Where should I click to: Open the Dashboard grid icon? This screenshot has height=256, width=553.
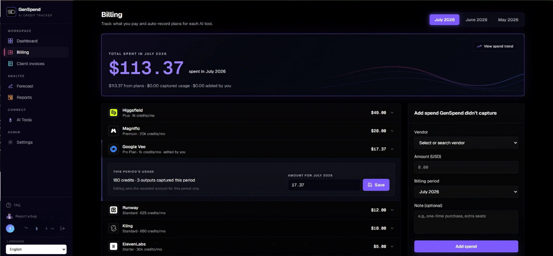(x=10, y=41)
